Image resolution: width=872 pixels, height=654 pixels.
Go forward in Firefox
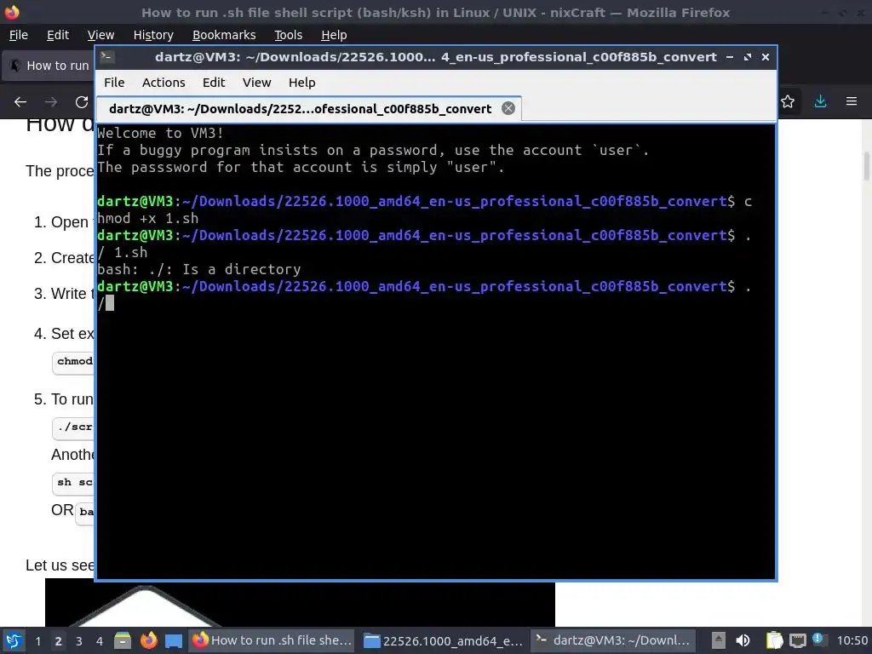point(51,102)
